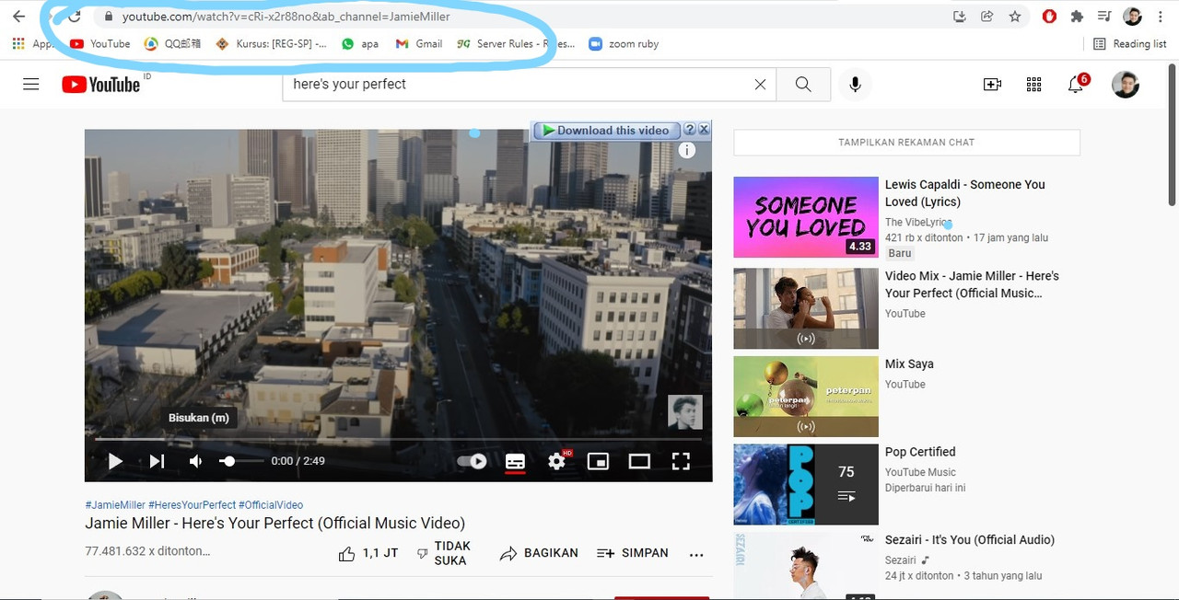Click TAMPILKAN REKAMAN CHAT button
This screenshot has width=1179, height=600.
tap(906, 143)
